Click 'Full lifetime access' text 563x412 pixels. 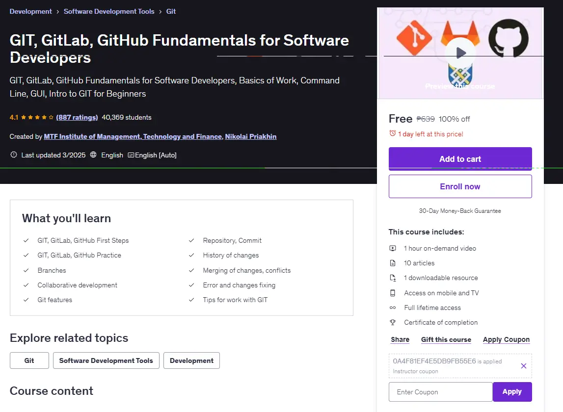(432, 308)
